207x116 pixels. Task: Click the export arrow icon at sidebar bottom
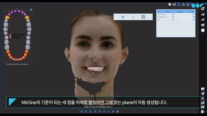[x=203, y=112]
